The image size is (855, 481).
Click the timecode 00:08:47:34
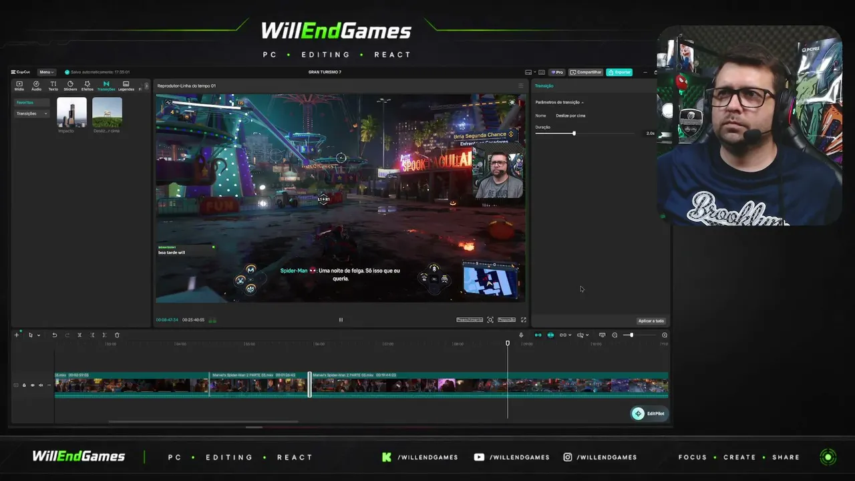[168, 320]
